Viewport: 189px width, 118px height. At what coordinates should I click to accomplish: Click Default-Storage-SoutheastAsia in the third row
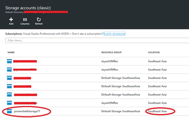coord(121,78)
